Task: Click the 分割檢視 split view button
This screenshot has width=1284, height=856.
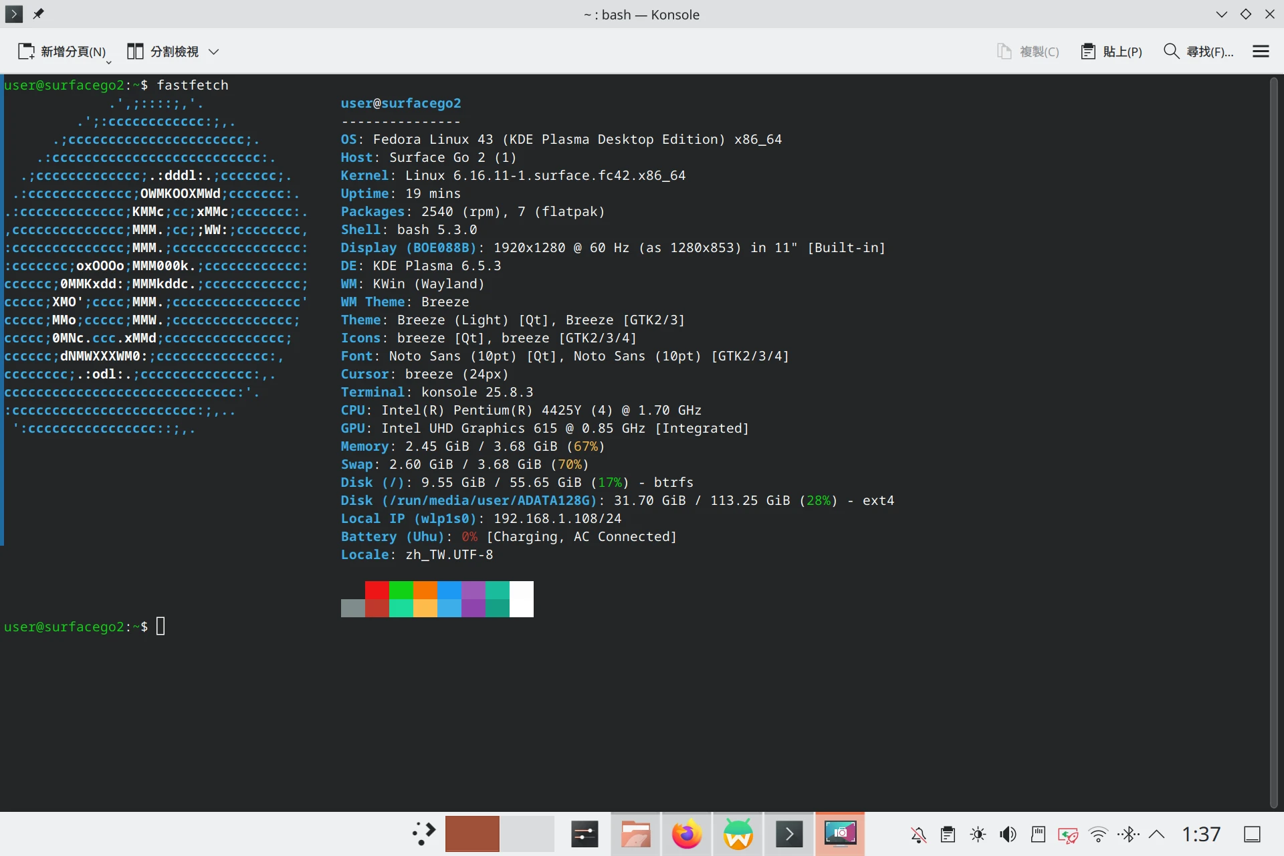Action: 163,51
